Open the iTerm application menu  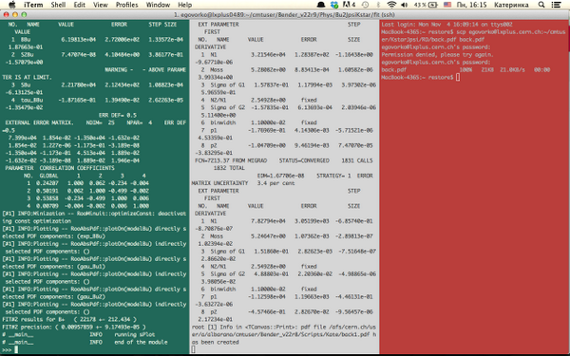(33, 5)
